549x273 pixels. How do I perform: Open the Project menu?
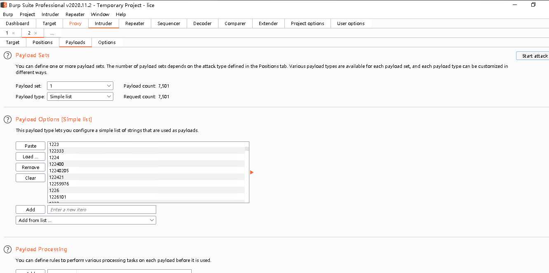click(x=28, y=14)
